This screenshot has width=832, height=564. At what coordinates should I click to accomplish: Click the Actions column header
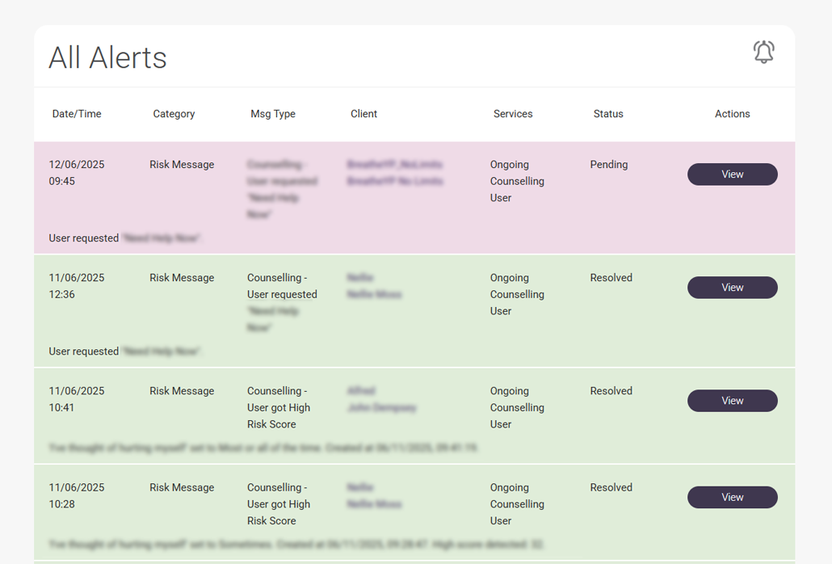tap(732, 114)
